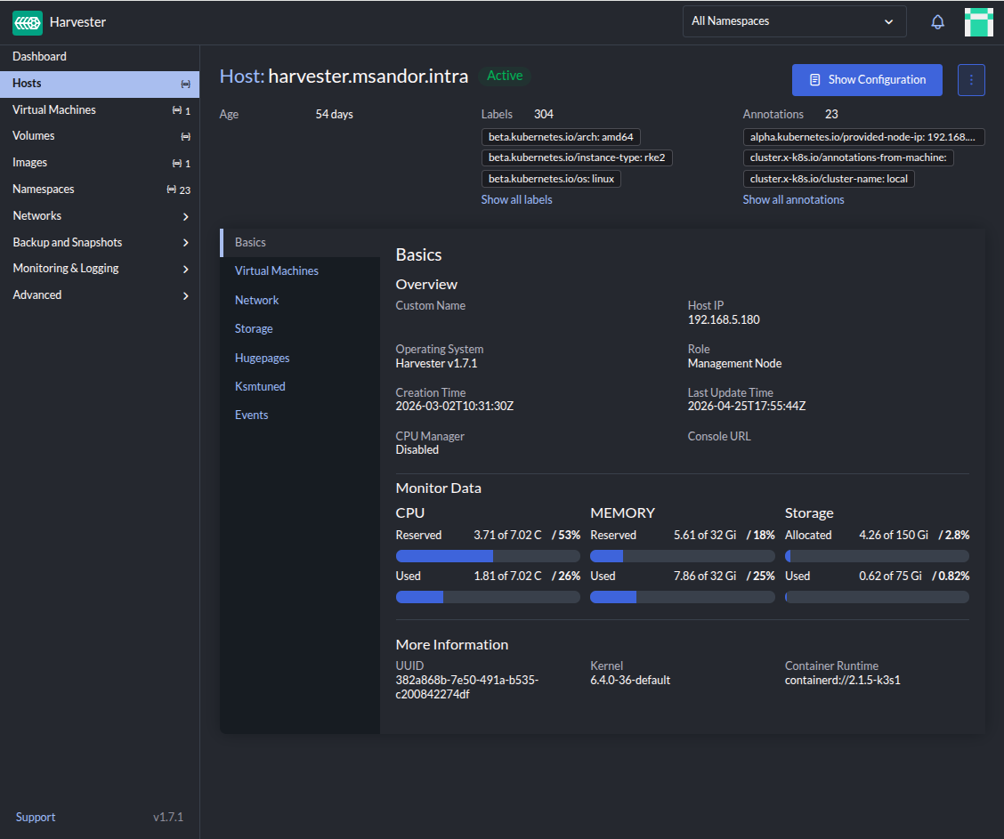Open the three-dot host actions menu

(x=971, y=80)
